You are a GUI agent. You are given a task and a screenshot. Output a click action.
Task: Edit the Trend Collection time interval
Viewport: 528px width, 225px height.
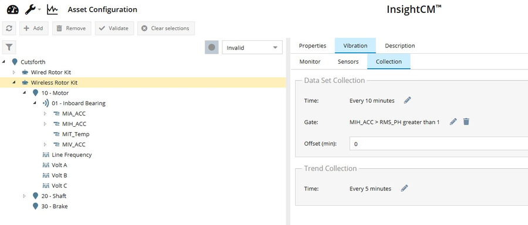click(404, 188)
